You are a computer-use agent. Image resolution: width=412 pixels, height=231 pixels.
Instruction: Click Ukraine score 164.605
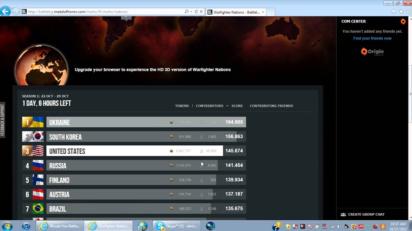pyautogui.click(x=234, y=122)
